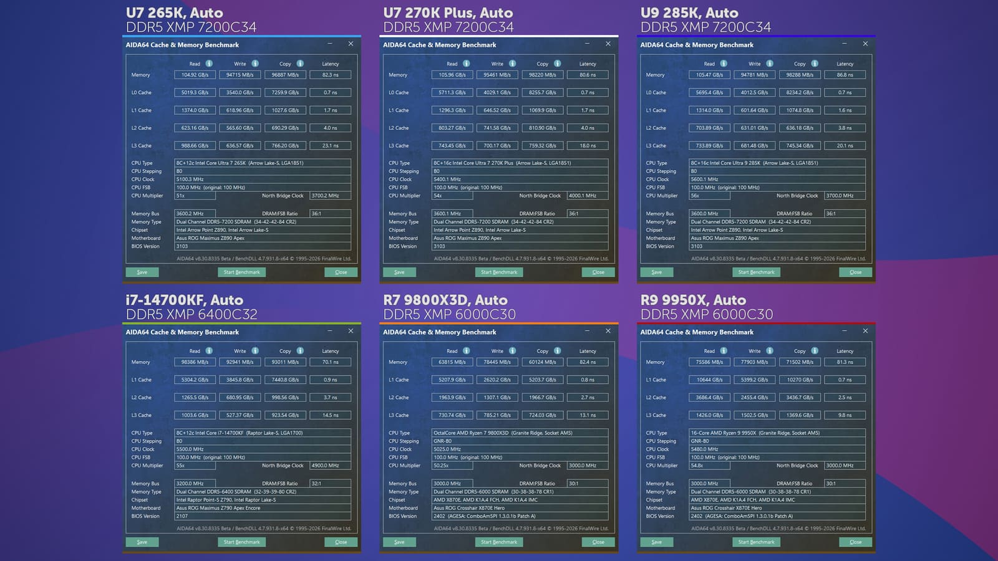Image resolution: width=998 pixels, height=561 pixels.
Task: Click the Write info icon in U7 265K window
Action: point(255,64)
